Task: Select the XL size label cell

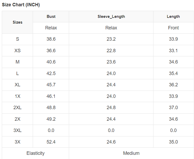Action: pyautogui.click(x=18, y=85)
